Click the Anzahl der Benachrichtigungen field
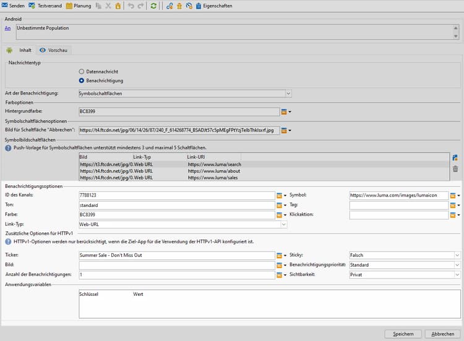The width and height of the screenshot is (464, 341). click(177, 275)
